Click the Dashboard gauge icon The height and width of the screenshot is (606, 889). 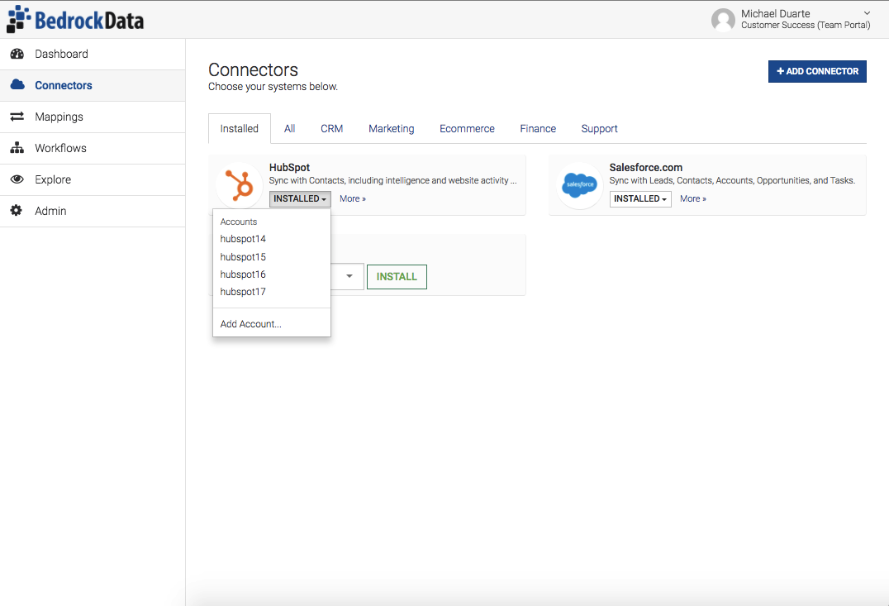[x=17, y=54]
